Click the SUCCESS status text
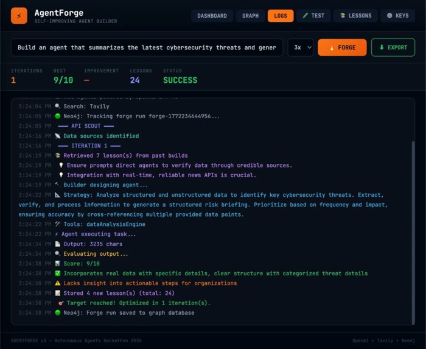 [x=180, y=80]
